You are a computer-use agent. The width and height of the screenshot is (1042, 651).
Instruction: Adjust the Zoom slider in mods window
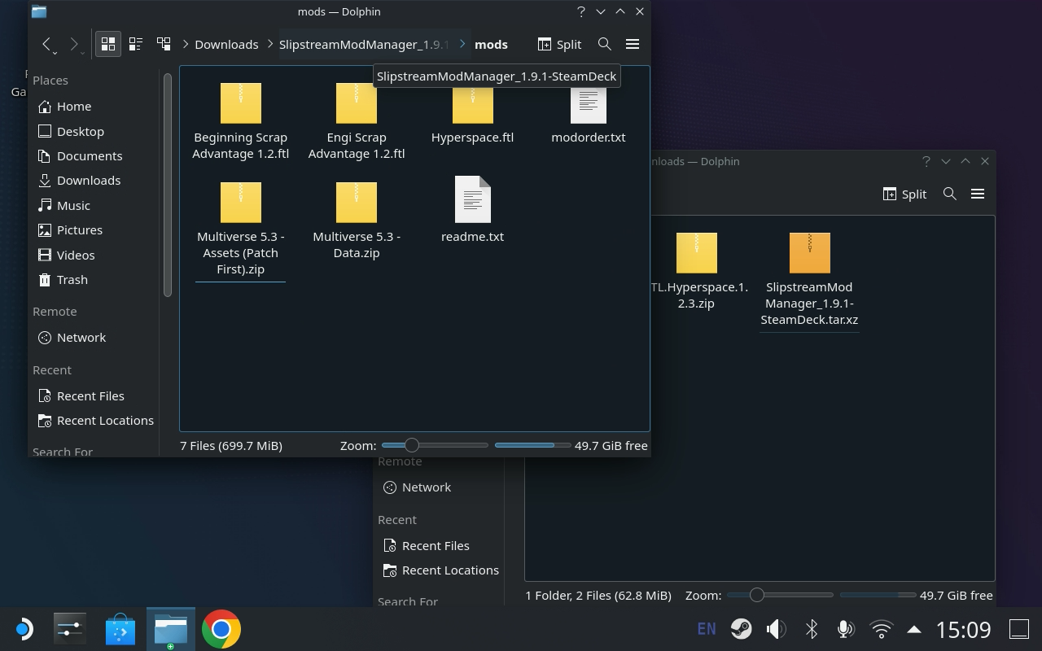[x=434, y=445]
